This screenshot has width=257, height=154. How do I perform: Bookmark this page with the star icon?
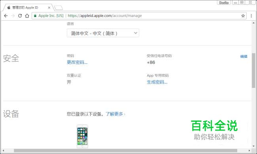coord(243,16)
